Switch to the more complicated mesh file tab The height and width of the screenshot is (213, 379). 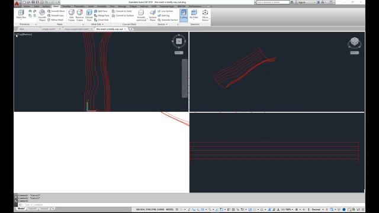click(x=78, y=29)
